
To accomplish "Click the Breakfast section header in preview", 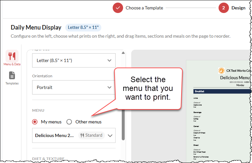I will [x=222, y=91].
